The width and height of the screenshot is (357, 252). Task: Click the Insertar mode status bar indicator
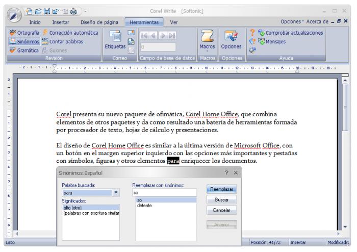click(x=298, y=242)
